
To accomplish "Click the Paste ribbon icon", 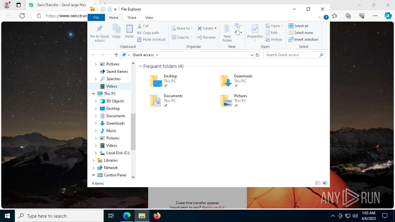I will [x=129, y=31].
